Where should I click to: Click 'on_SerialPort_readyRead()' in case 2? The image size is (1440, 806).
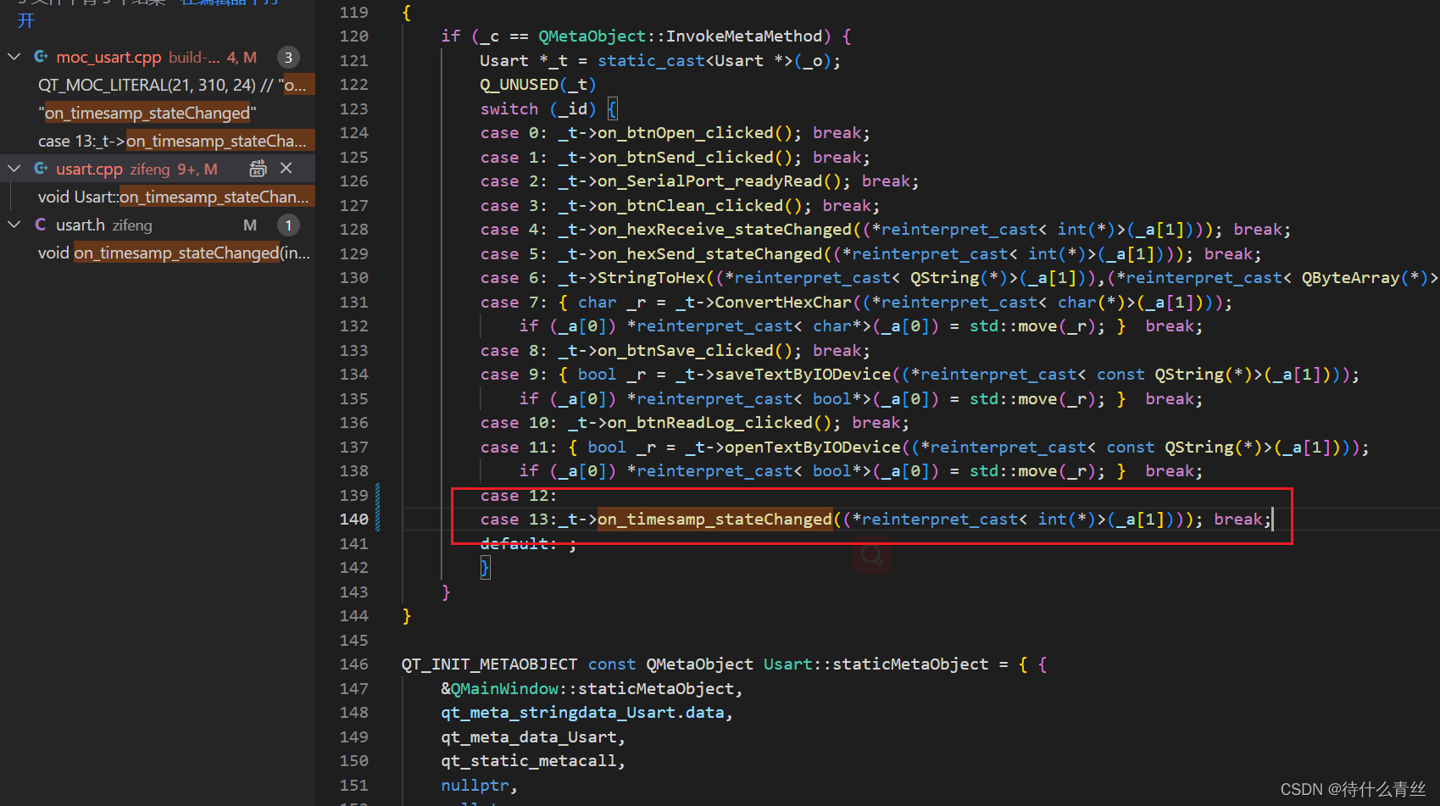tap(720, 181)
